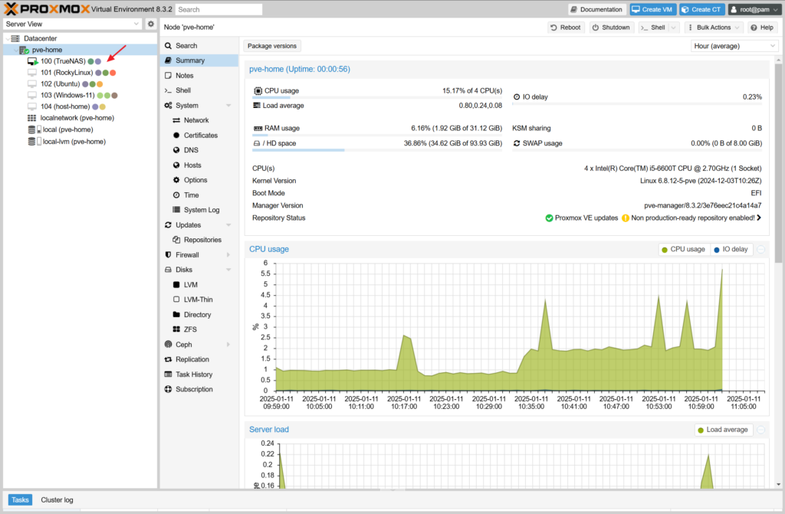Toggle IO delay series in chart legend
This screenshot has width=785, height=514.
point(729,249)
